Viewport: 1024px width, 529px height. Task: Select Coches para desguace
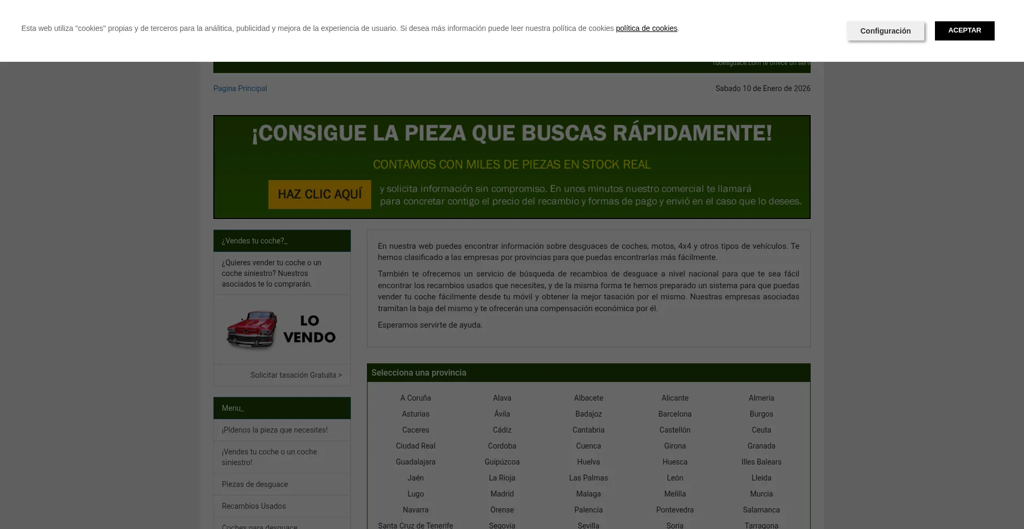point(260,526)
